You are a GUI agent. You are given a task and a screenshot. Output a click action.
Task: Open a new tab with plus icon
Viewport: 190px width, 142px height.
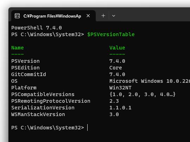coord(103,16)
